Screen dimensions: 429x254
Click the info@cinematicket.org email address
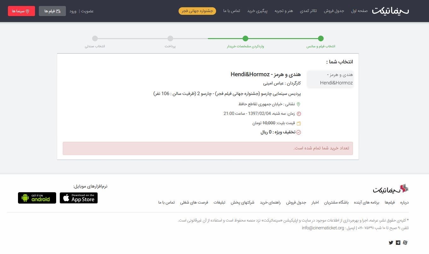(x=323, y=228)
